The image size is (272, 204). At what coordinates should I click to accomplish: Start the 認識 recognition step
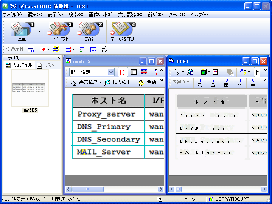point(90,32)
